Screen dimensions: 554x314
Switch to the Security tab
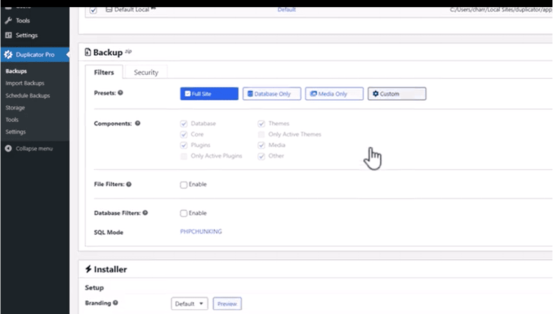(x=146, y=73)
